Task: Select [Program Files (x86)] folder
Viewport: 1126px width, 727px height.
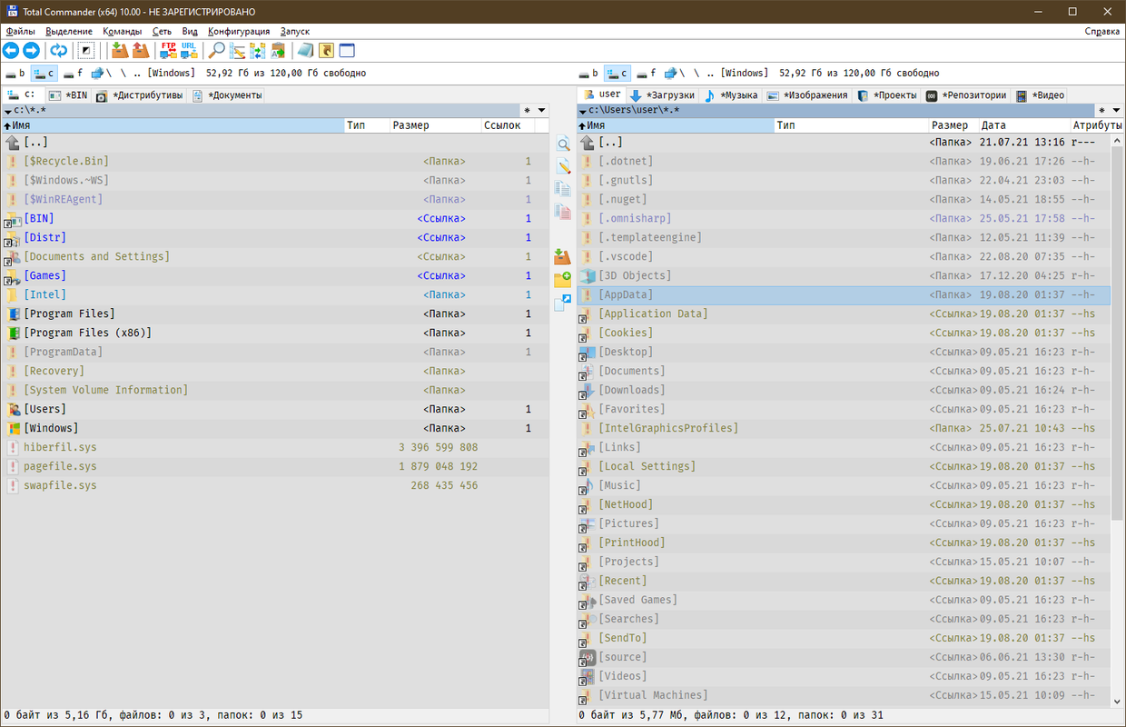Action: pyautogui.click(x=275, y=333)
